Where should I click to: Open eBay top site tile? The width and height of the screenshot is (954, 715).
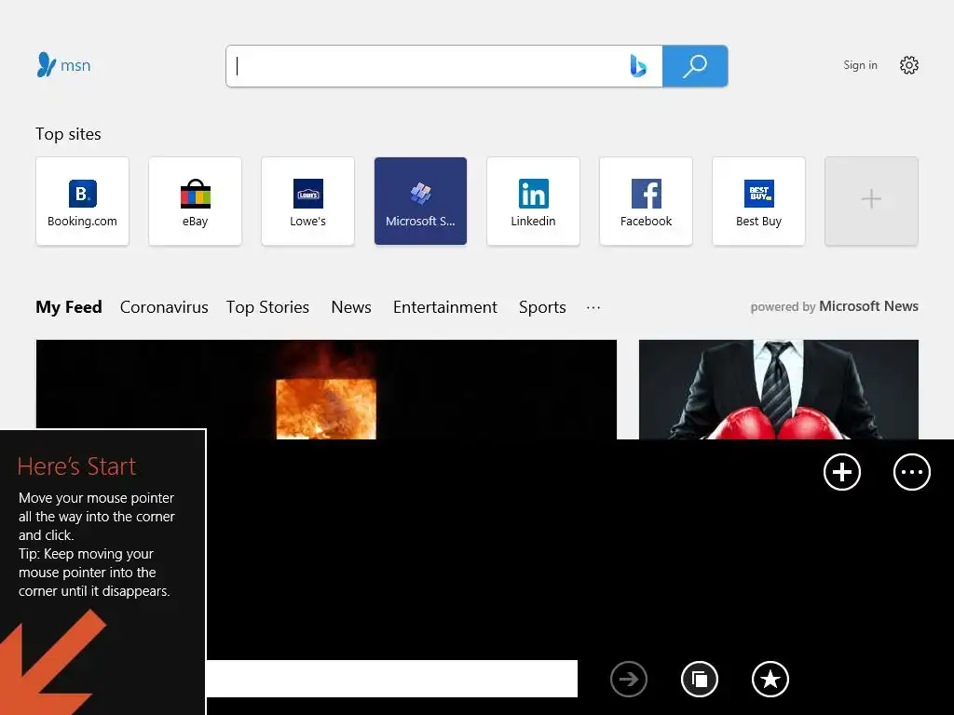click(x=195, y=201)
